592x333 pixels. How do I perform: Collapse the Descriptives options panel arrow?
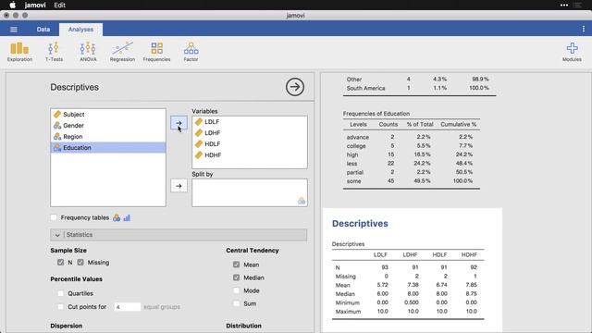294,87
